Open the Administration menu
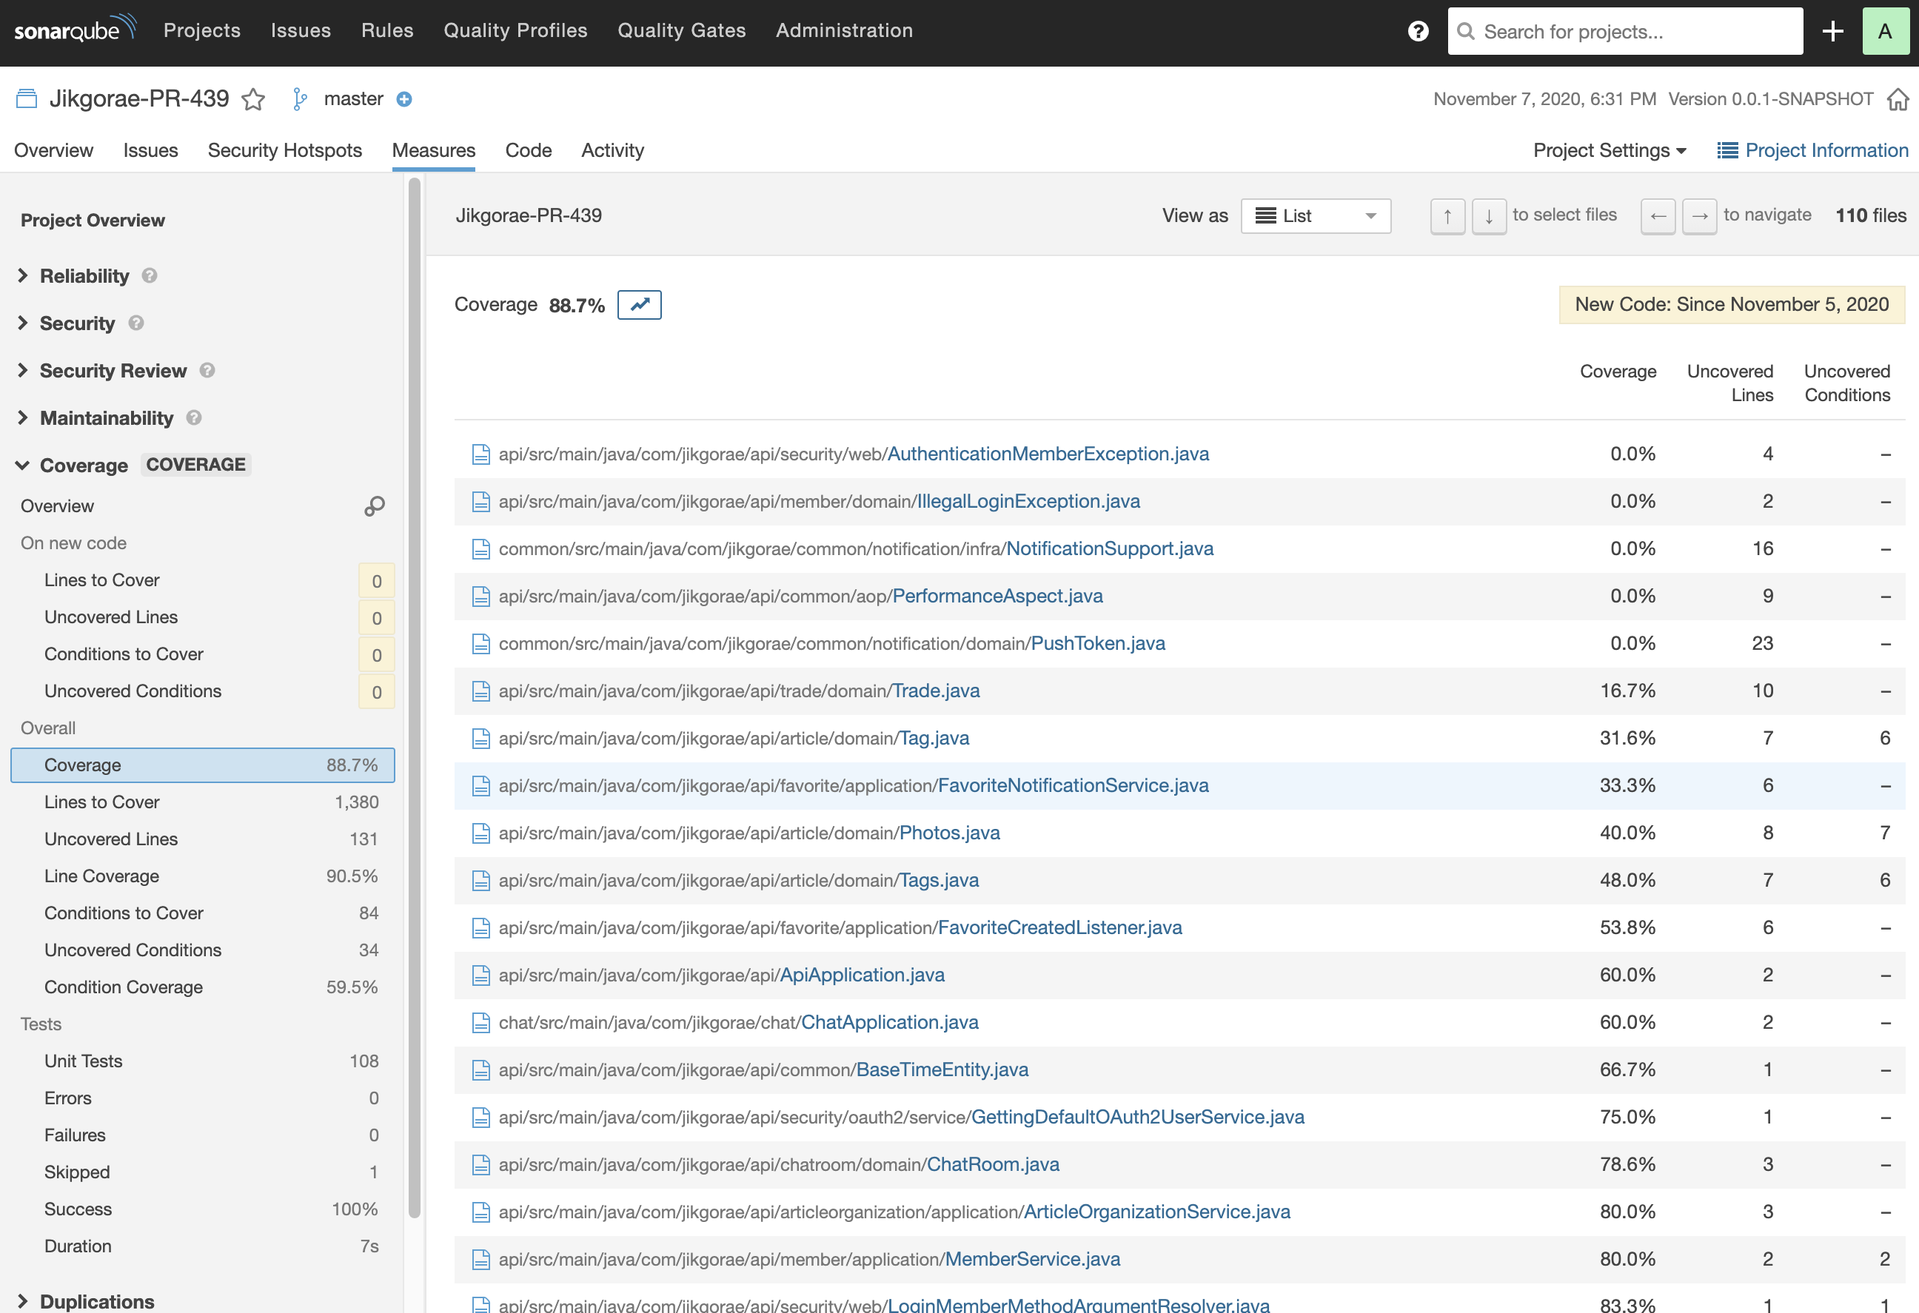The image size is (1919, 1313). tap(844, 30)
